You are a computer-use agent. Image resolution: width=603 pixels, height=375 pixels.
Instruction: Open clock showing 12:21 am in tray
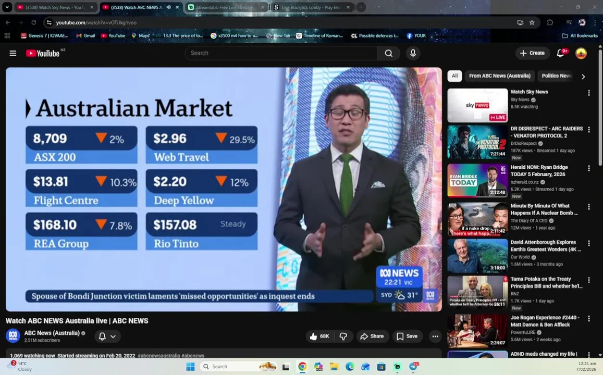(x=586, y=366)
